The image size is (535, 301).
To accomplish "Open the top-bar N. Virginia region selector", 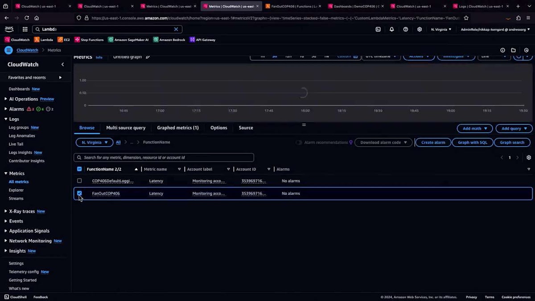I will point(441,29).
